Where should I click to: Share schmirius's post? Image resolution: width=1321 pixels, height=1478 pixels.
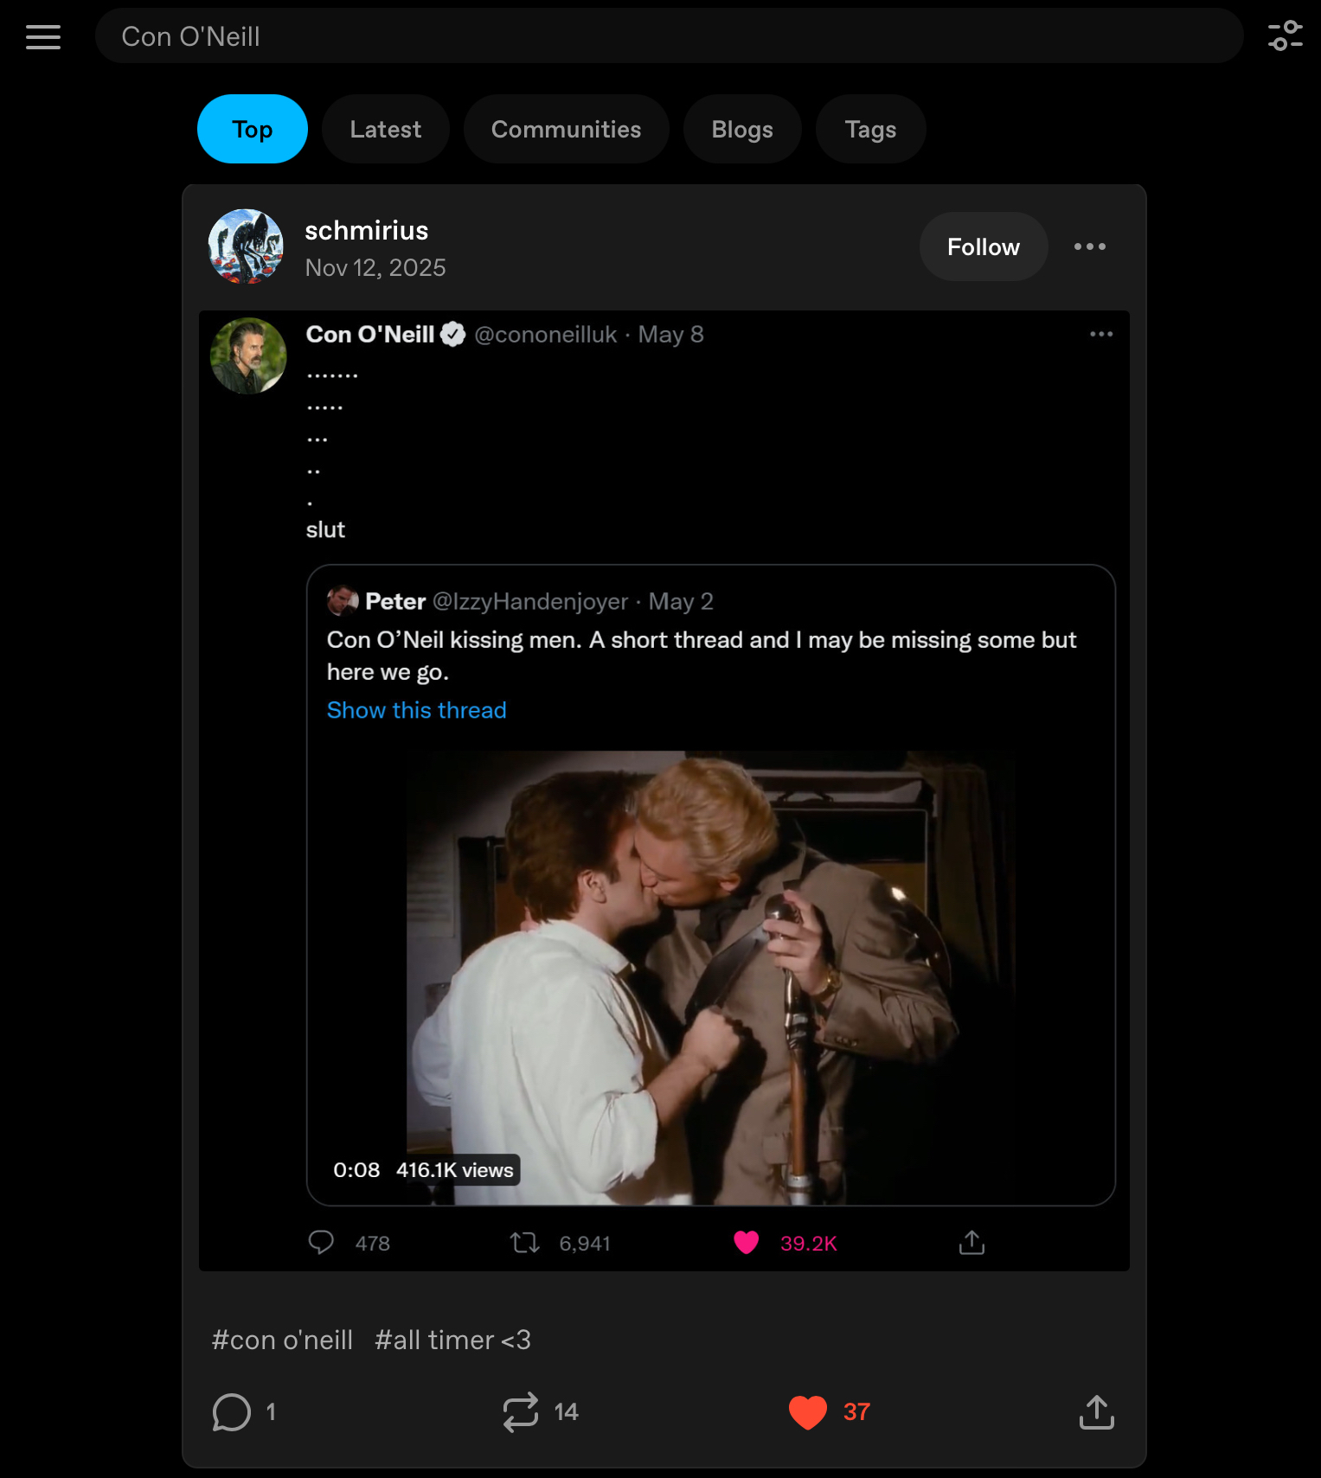coord(1096,1412)
